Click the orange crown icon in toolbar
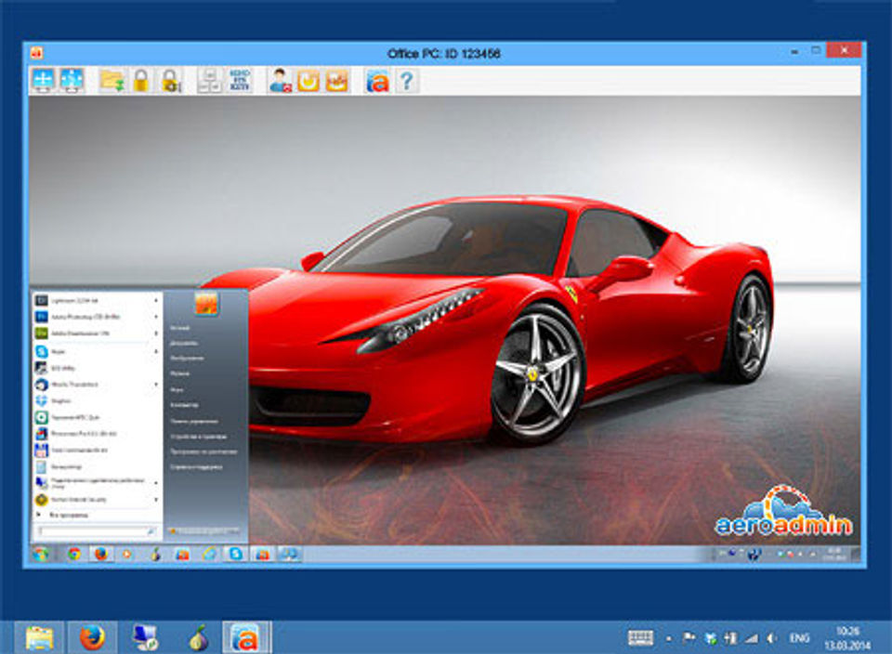The height and width of the screenshot is (654, 892). click(x=336, y=80)
